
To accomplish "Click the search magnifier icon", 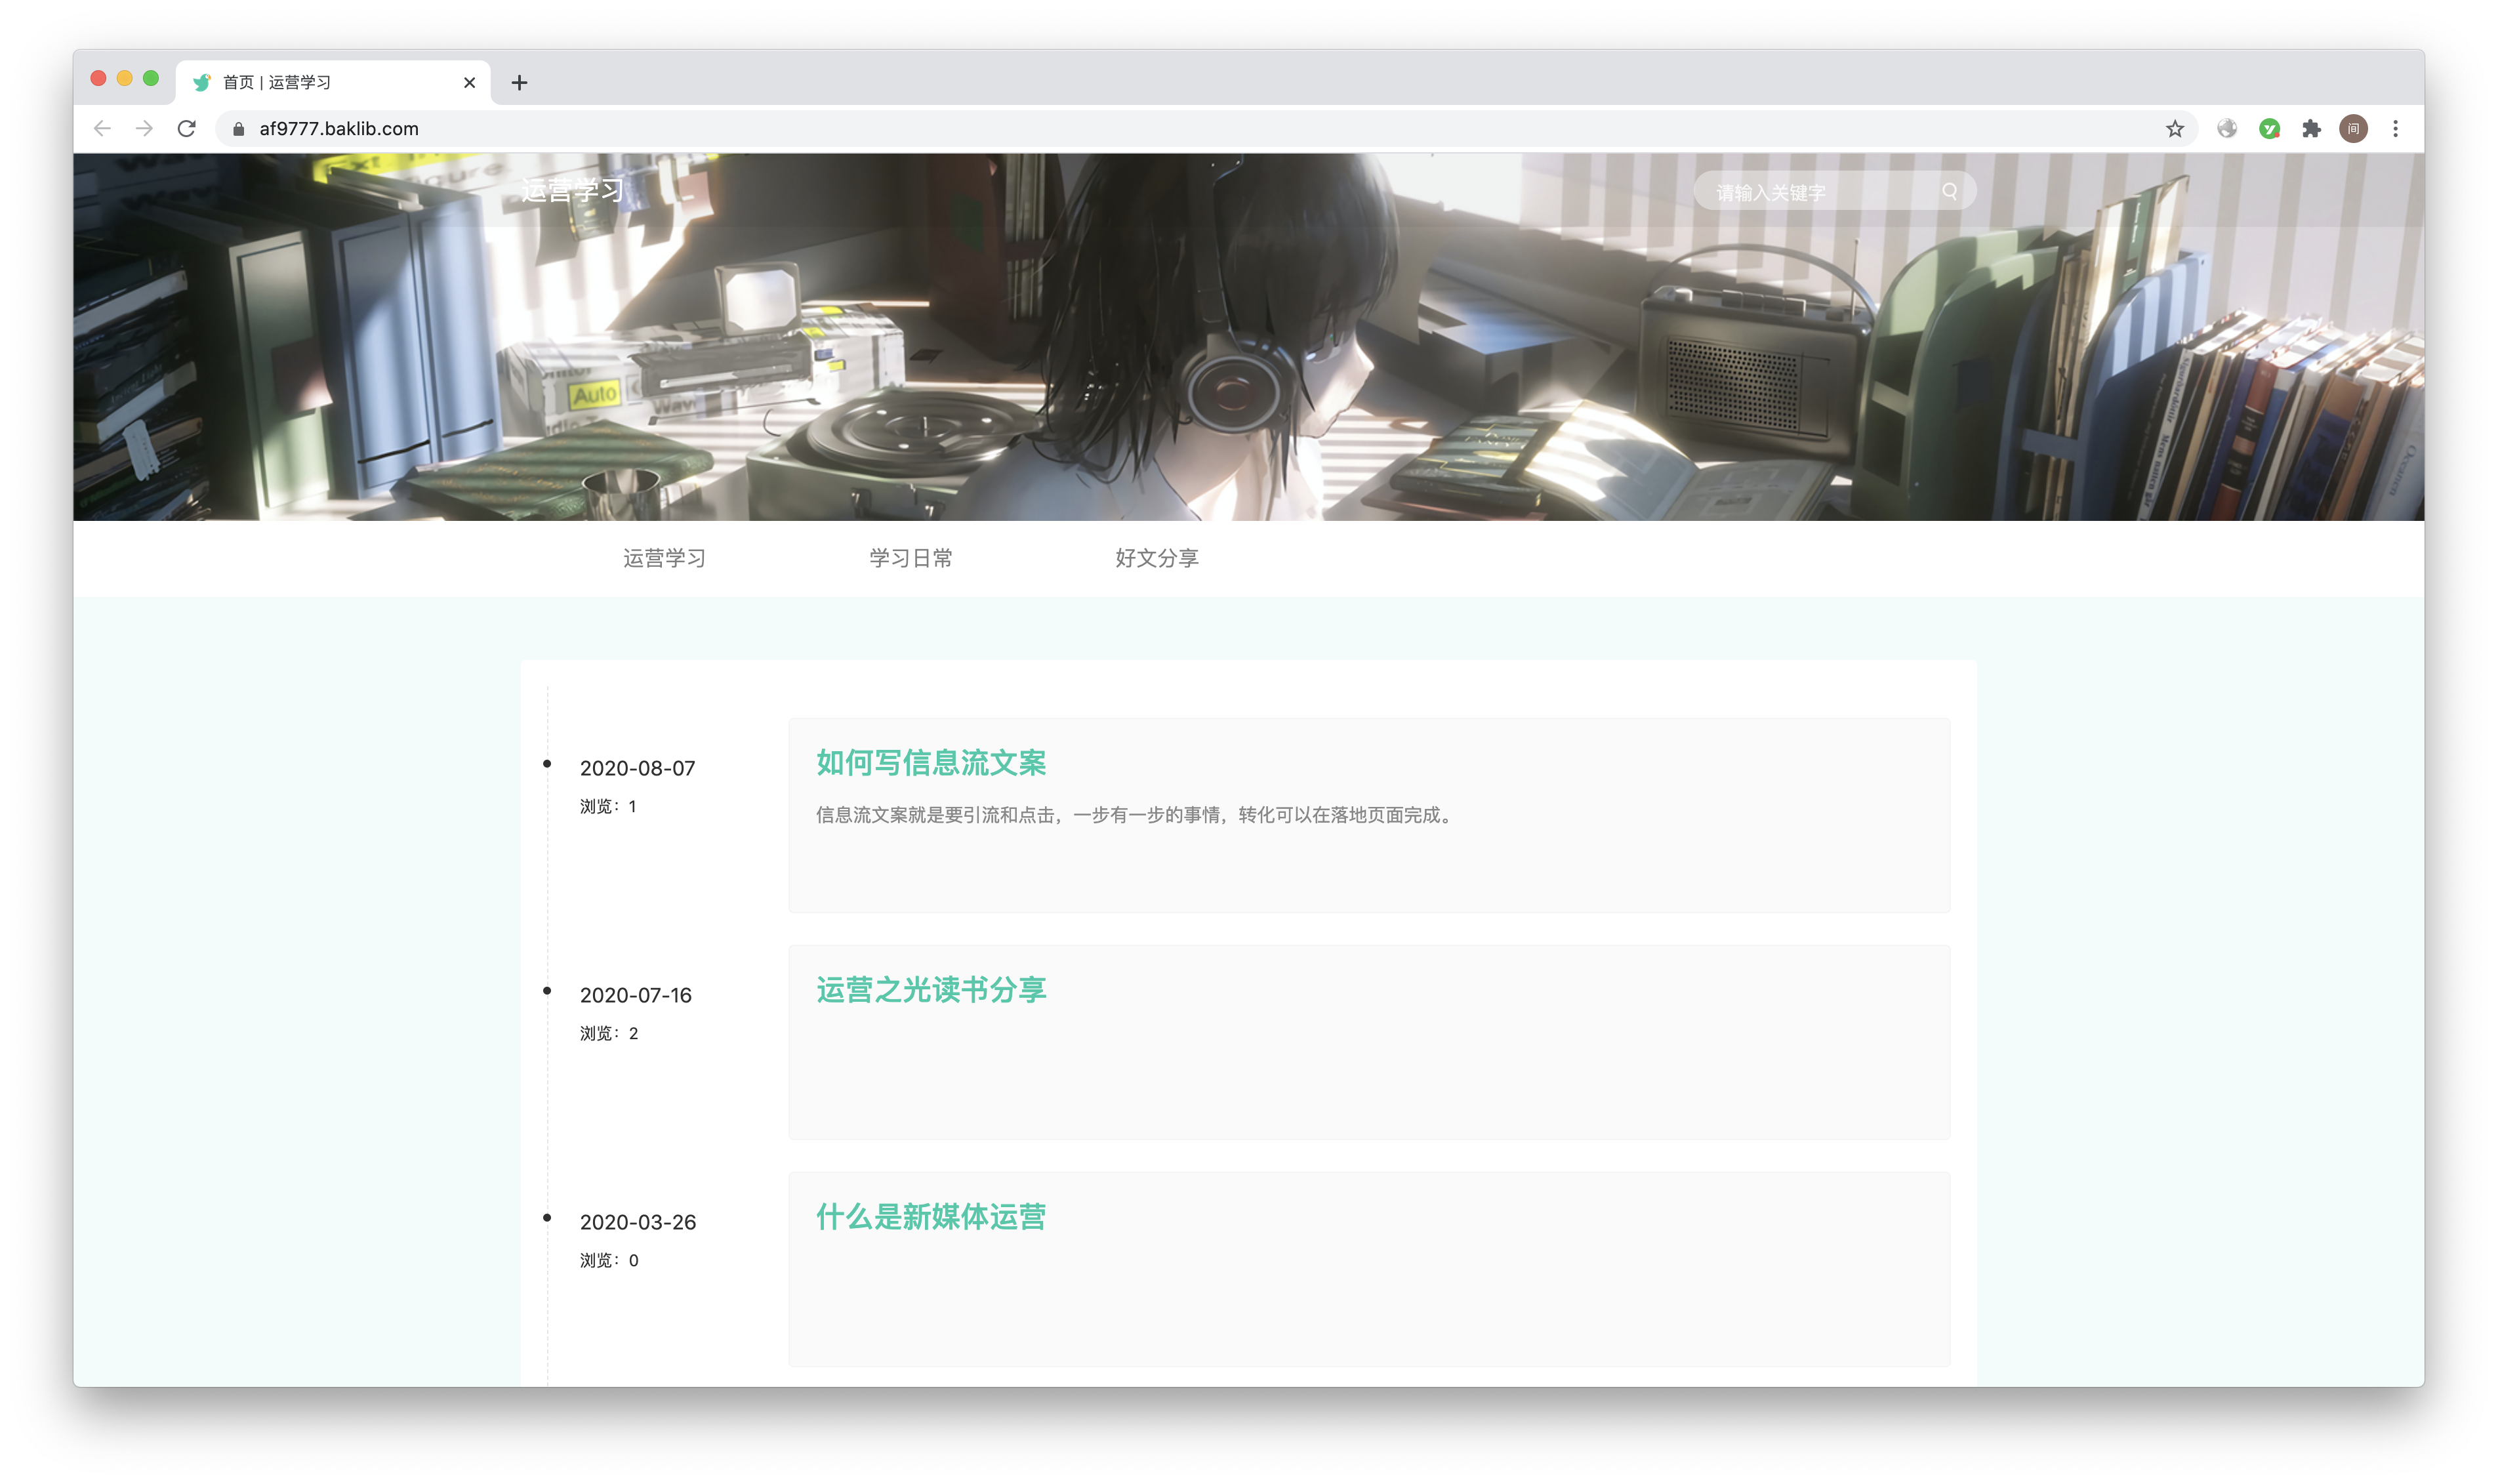I will pos(1949,191).
